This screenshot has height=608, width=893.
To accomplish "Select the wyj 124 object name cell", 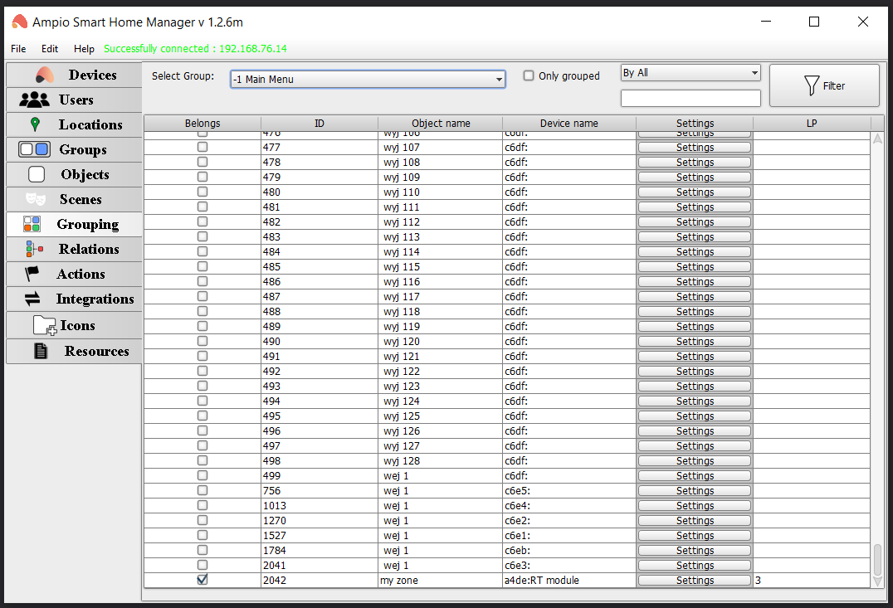I will click(440, 401).
